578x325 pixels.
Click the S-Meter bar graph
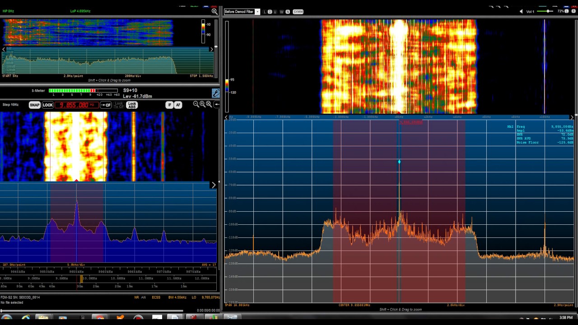coord(83,91)
